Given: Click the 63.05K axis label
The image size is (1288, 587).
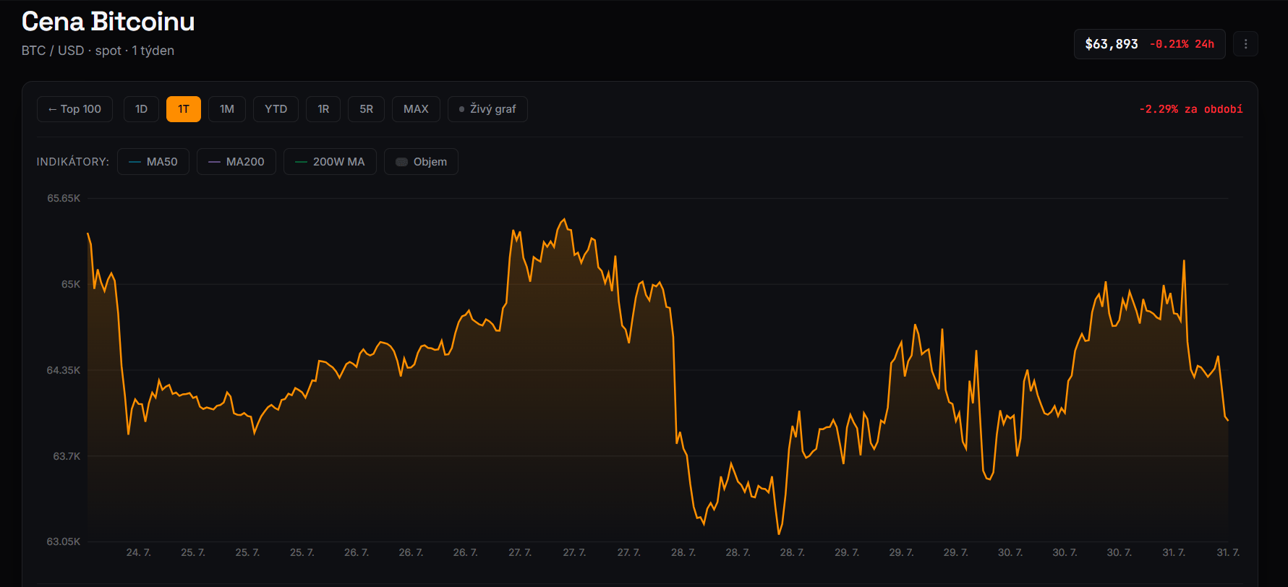Looking at the screenshot, I should click(x=64, y=541).
